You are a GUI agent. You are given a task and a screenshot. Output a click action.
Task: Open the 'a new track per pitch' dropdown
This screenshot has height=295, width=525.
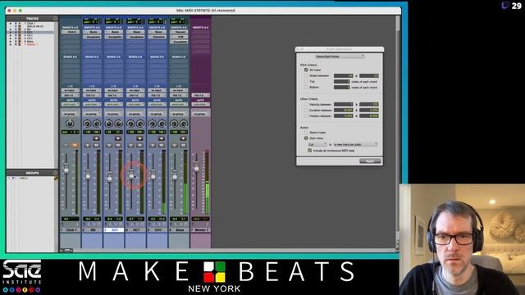tap(355, 144)
